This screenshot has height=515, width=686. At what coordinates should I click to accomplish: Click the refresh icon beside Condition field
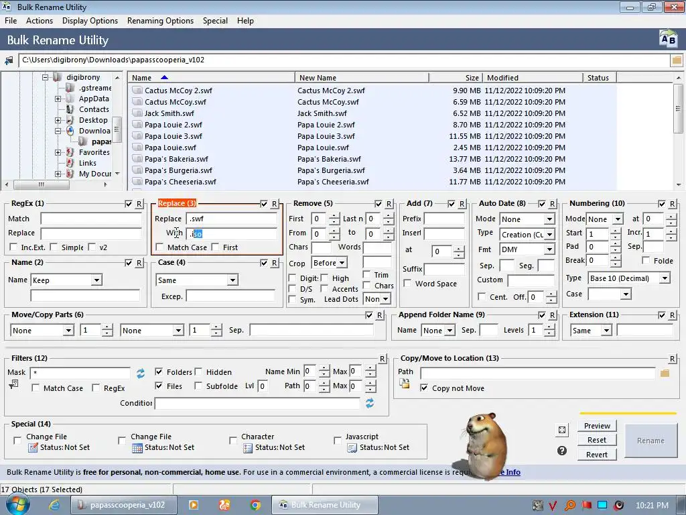[370, 403]
